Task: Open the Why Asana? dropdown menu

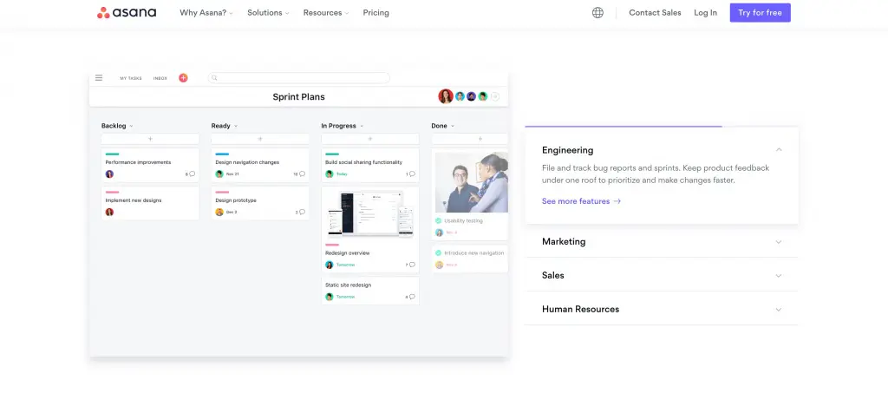Action: tap(206, 12)
